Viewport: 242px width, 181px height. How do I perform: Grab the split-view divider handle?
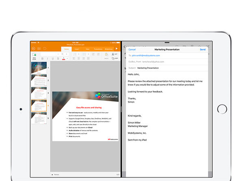[121, 109]
